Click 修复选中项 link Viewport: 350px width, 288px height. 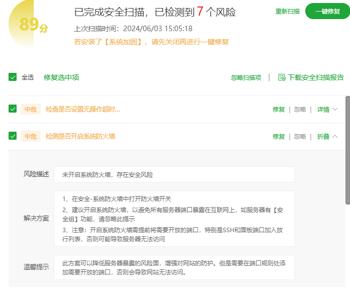point(61,77)
